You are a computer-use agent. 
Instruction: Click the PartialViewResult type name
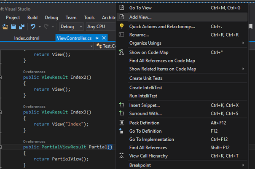pos(64,147)
